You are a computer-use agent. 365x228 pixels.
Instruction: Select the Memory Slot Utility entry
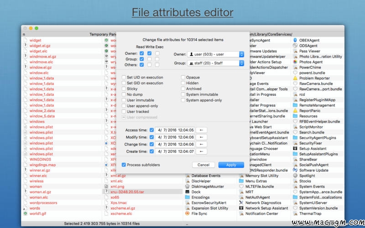(262, 176)
